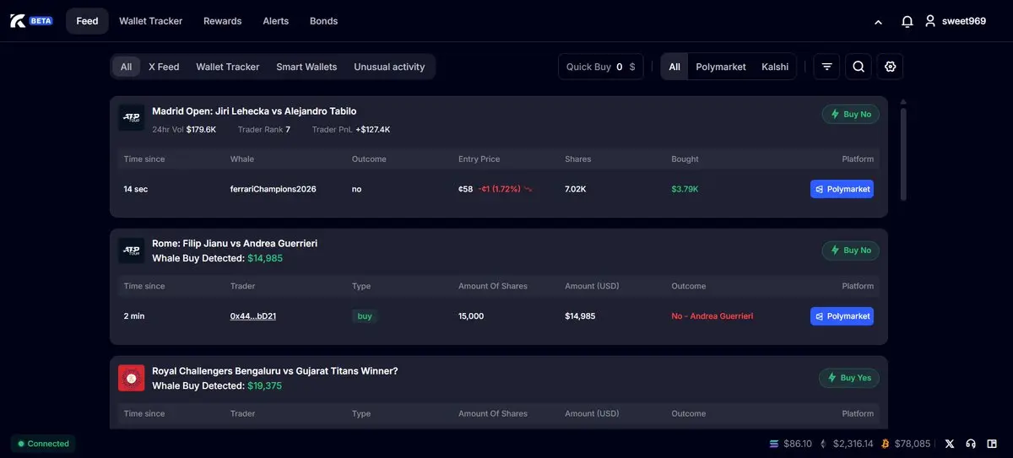Click the X (Twitter) icon in footer
The image size is (1013, 458).
[x=950, y=444]
